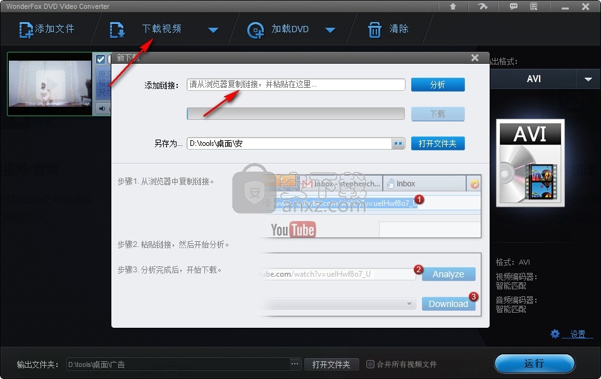Click the settings gear icon
This screenshot has height=379, width=601.
(555, 334)
